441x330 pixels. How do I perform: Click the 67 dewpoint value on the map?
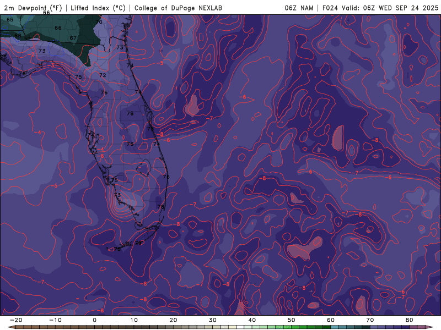coord(73,38)
